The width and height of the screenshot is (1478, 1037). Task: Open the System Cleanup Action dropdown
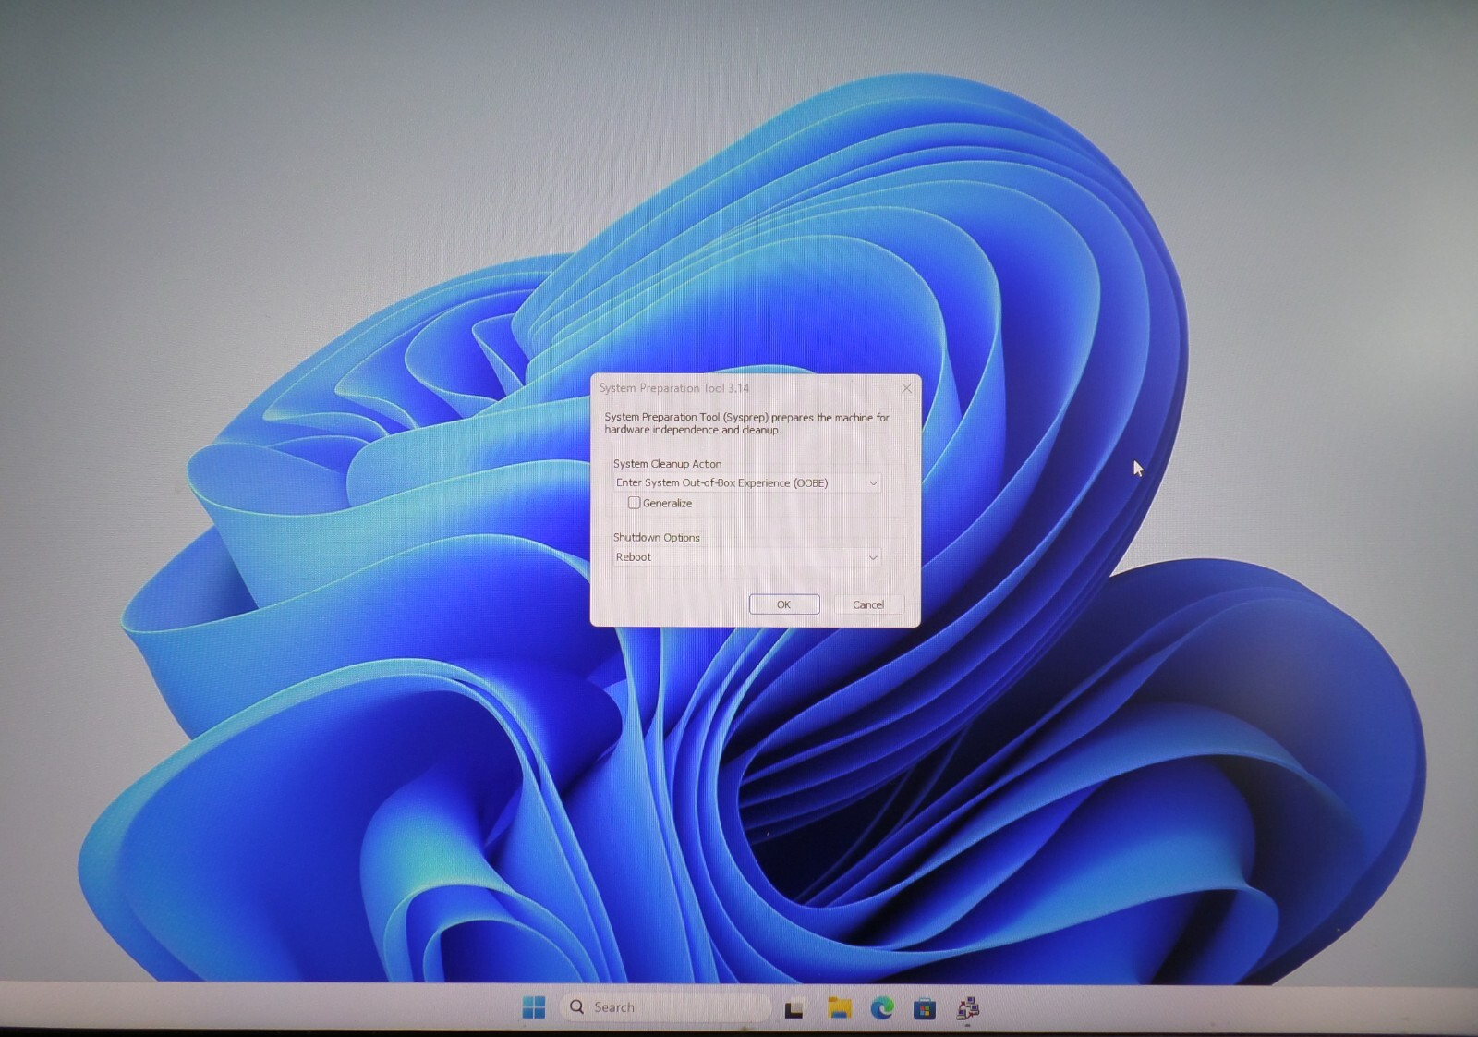[x=746, y=482]
